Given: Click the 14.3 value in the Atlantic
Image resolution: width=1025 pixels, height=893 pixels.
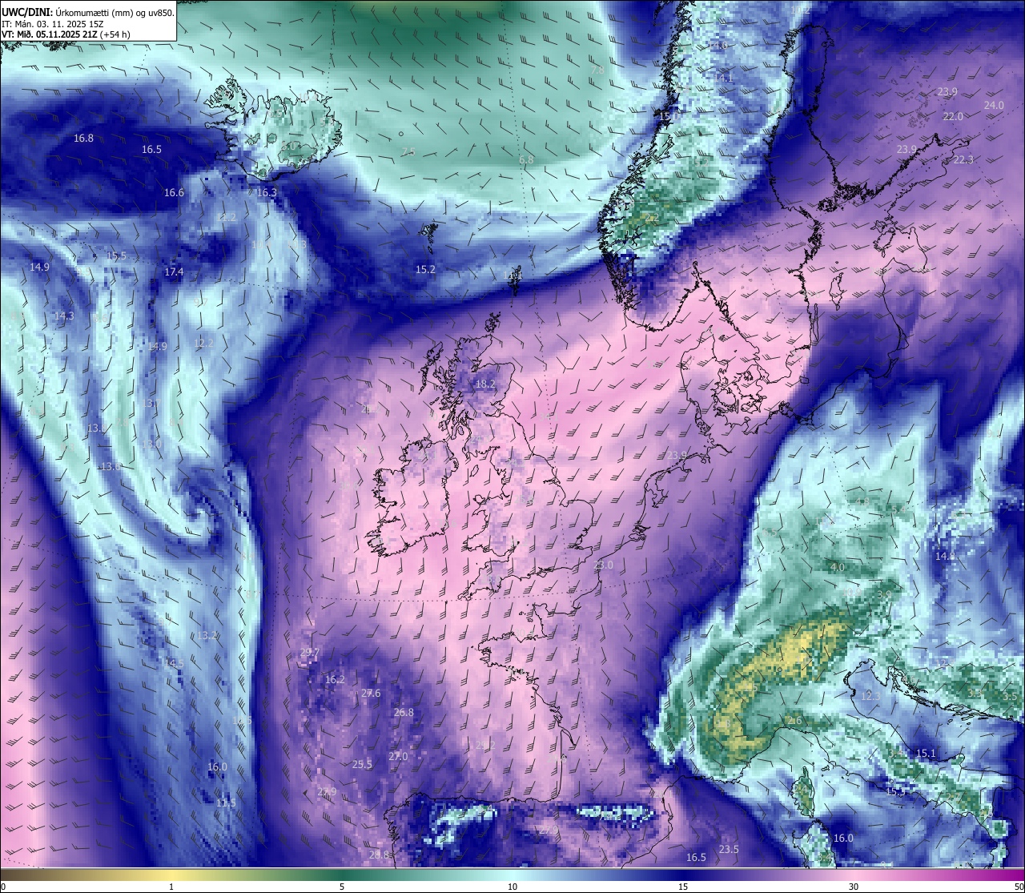Looking at the screenshot, I should 64,316.
